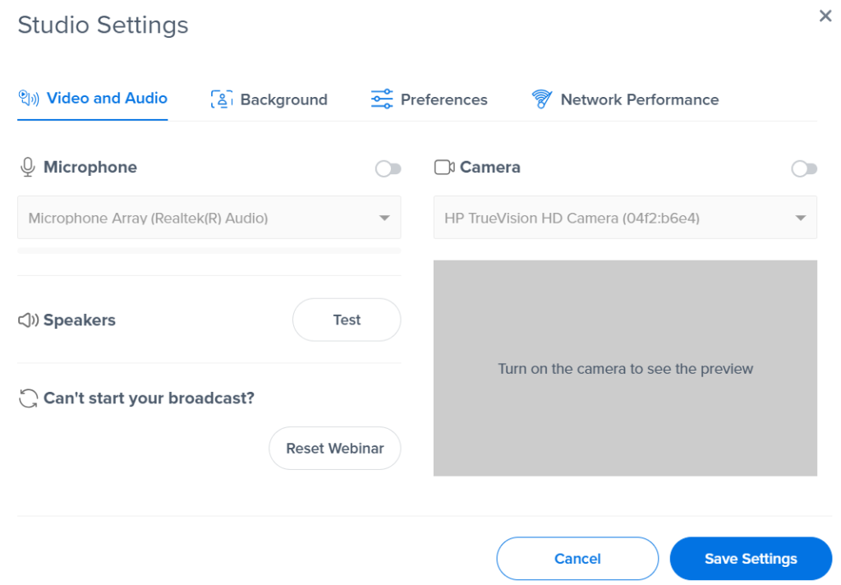Click 'Turn on the camera to see the preview'

[625, 369]
